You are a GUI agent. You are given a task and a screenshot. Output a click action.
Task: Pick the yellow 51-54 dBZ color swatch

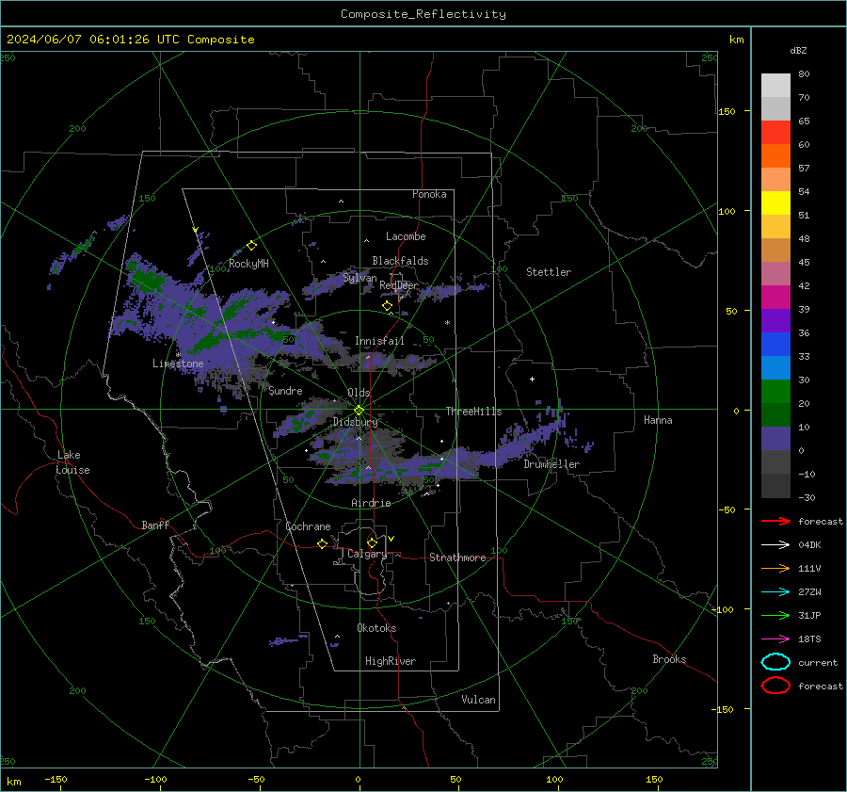point(775,203)
